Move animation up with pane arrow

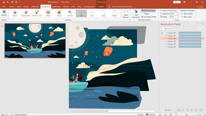coord(199,29)
